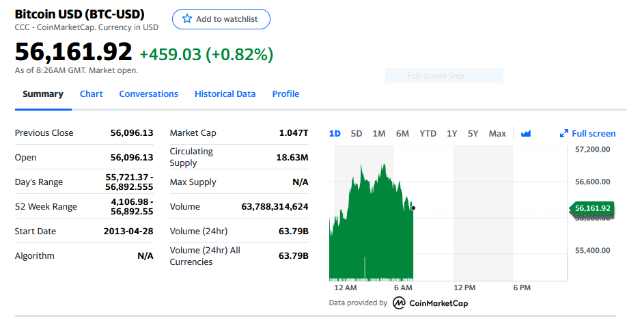The height and width of the screenshot is (323, 627).
Task: Click the Open label
Action: (25, 158)
